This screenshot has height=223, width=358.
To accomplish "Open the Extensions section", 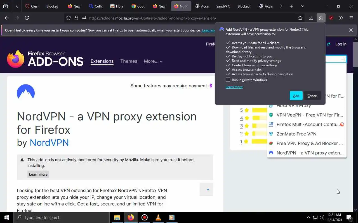I will [102, 61].
